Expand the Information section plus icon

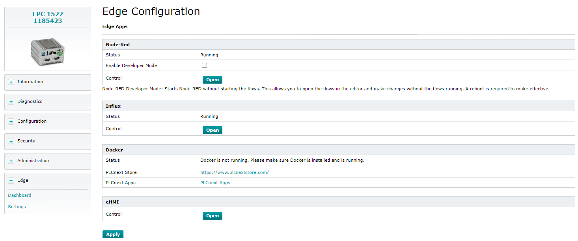coord(11,82)
